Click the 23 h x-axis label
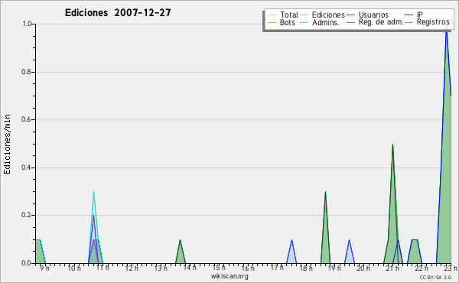The width and height of the screenshot is (459, 283). coord(451,268)
